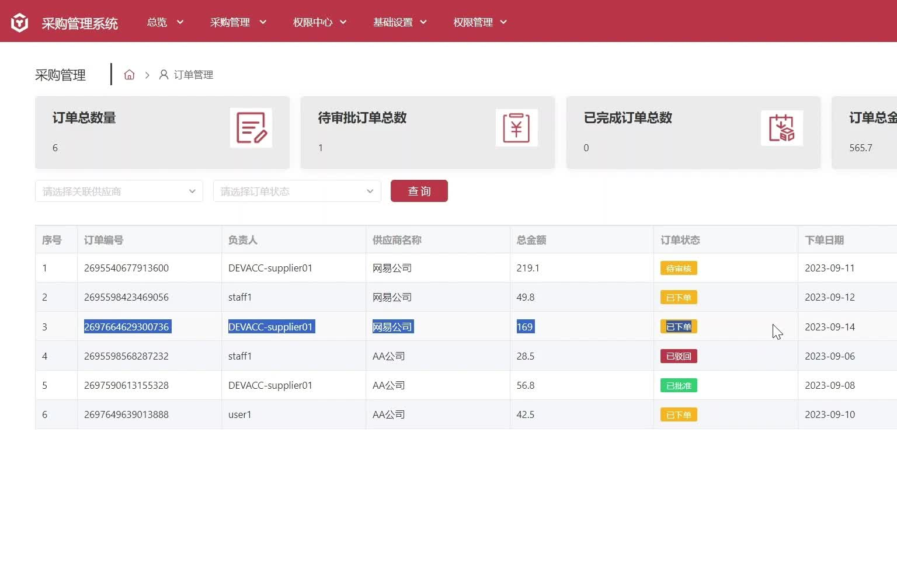Click date 2023-09-06
The width and height of the screenshot is (897, 561).
coord(829,356)
